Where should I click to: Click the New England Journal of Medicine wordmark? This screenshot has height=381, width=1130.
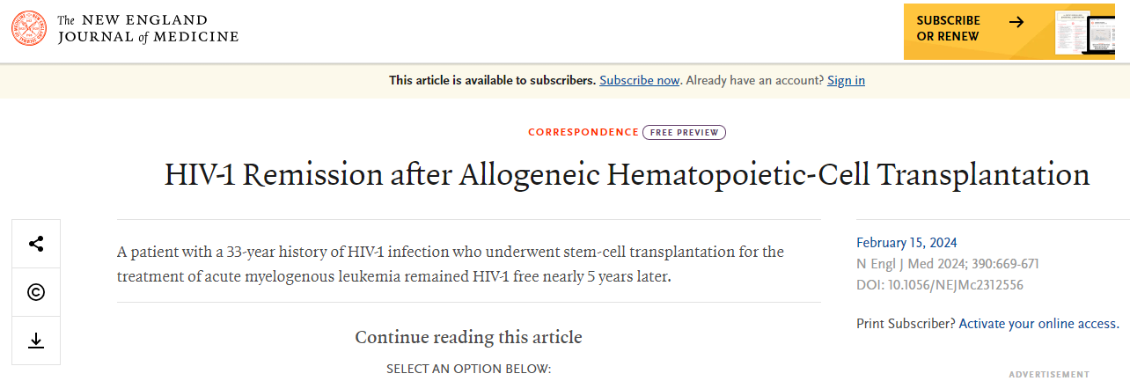pos(148,29)
